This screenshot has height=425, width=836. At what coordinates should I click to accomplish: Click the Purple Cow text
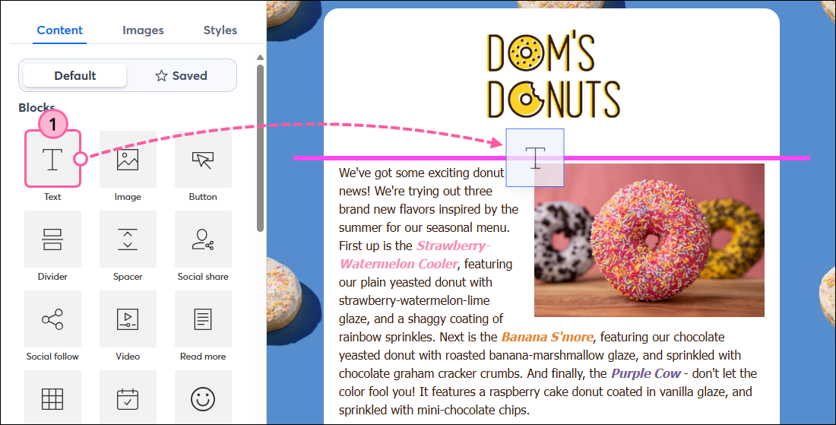pos(646,373)
